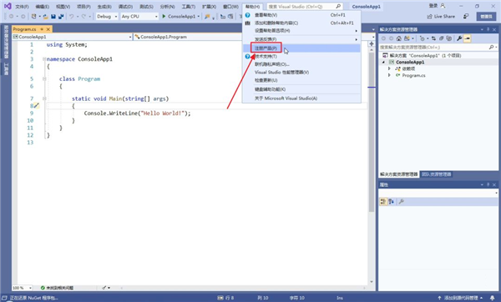This screenshot has height=302, width=501.
Task: Click the split editor plus icon
Action: (x=372, y=43)
